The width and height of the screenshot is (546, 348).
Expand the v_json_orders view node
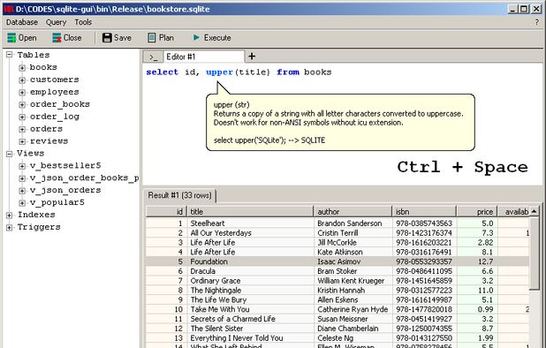22,191
